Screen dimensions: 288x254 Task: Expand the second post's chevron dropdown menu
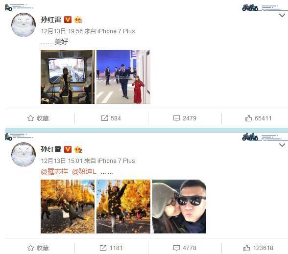click(282, 145)
